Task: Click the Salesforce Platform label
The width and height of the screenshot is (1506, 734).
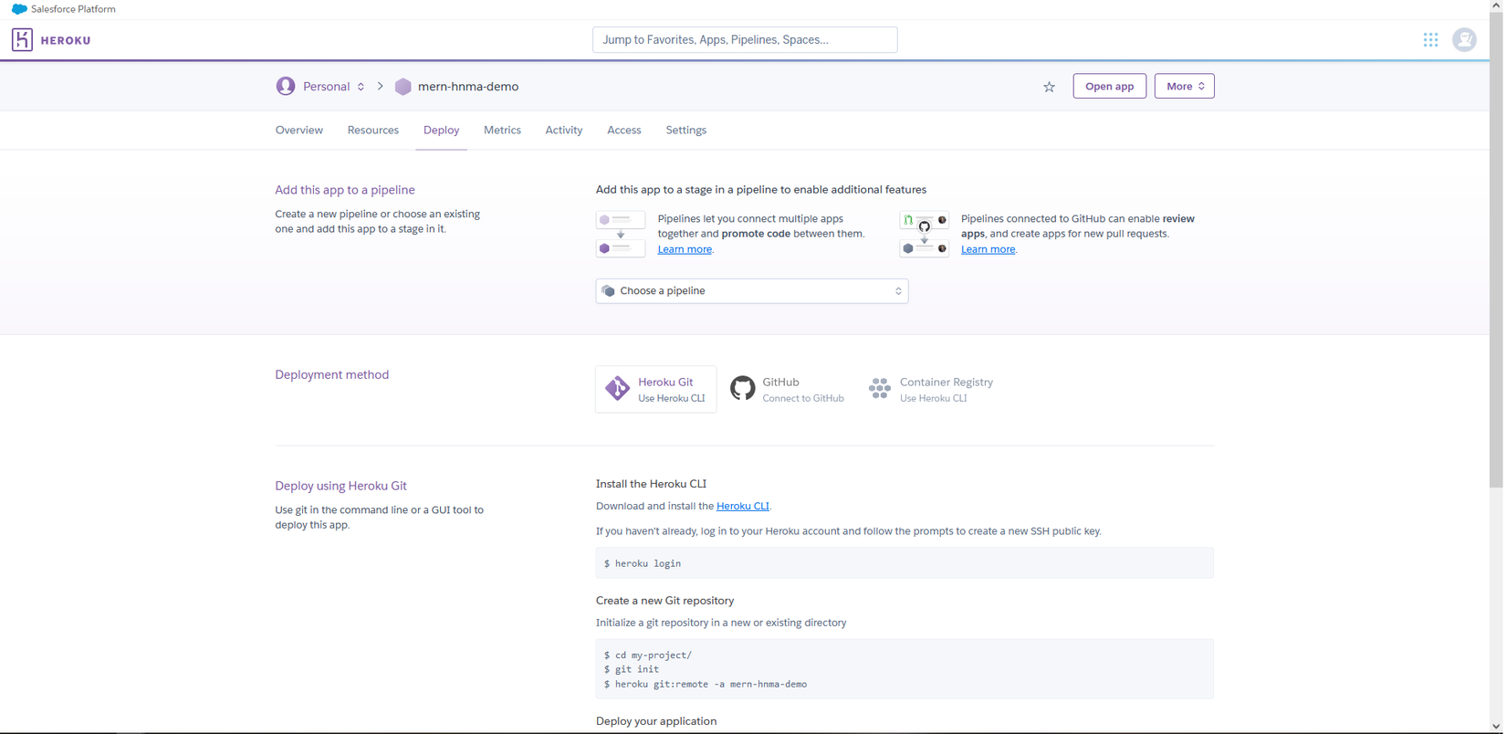Action: coord(73,9)
